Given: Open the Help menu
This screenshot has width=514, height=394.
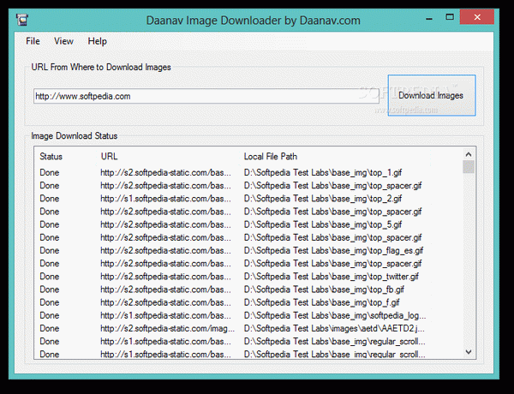Looking at the screenshot, I should coord(98,41).
